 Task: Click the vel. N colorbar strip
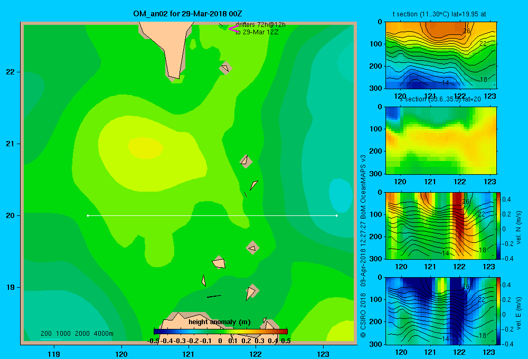tap(498, 225)
